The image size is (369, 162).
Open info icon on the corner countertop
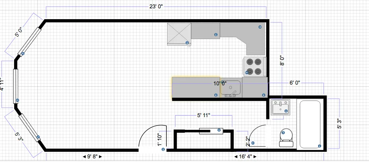260,27
